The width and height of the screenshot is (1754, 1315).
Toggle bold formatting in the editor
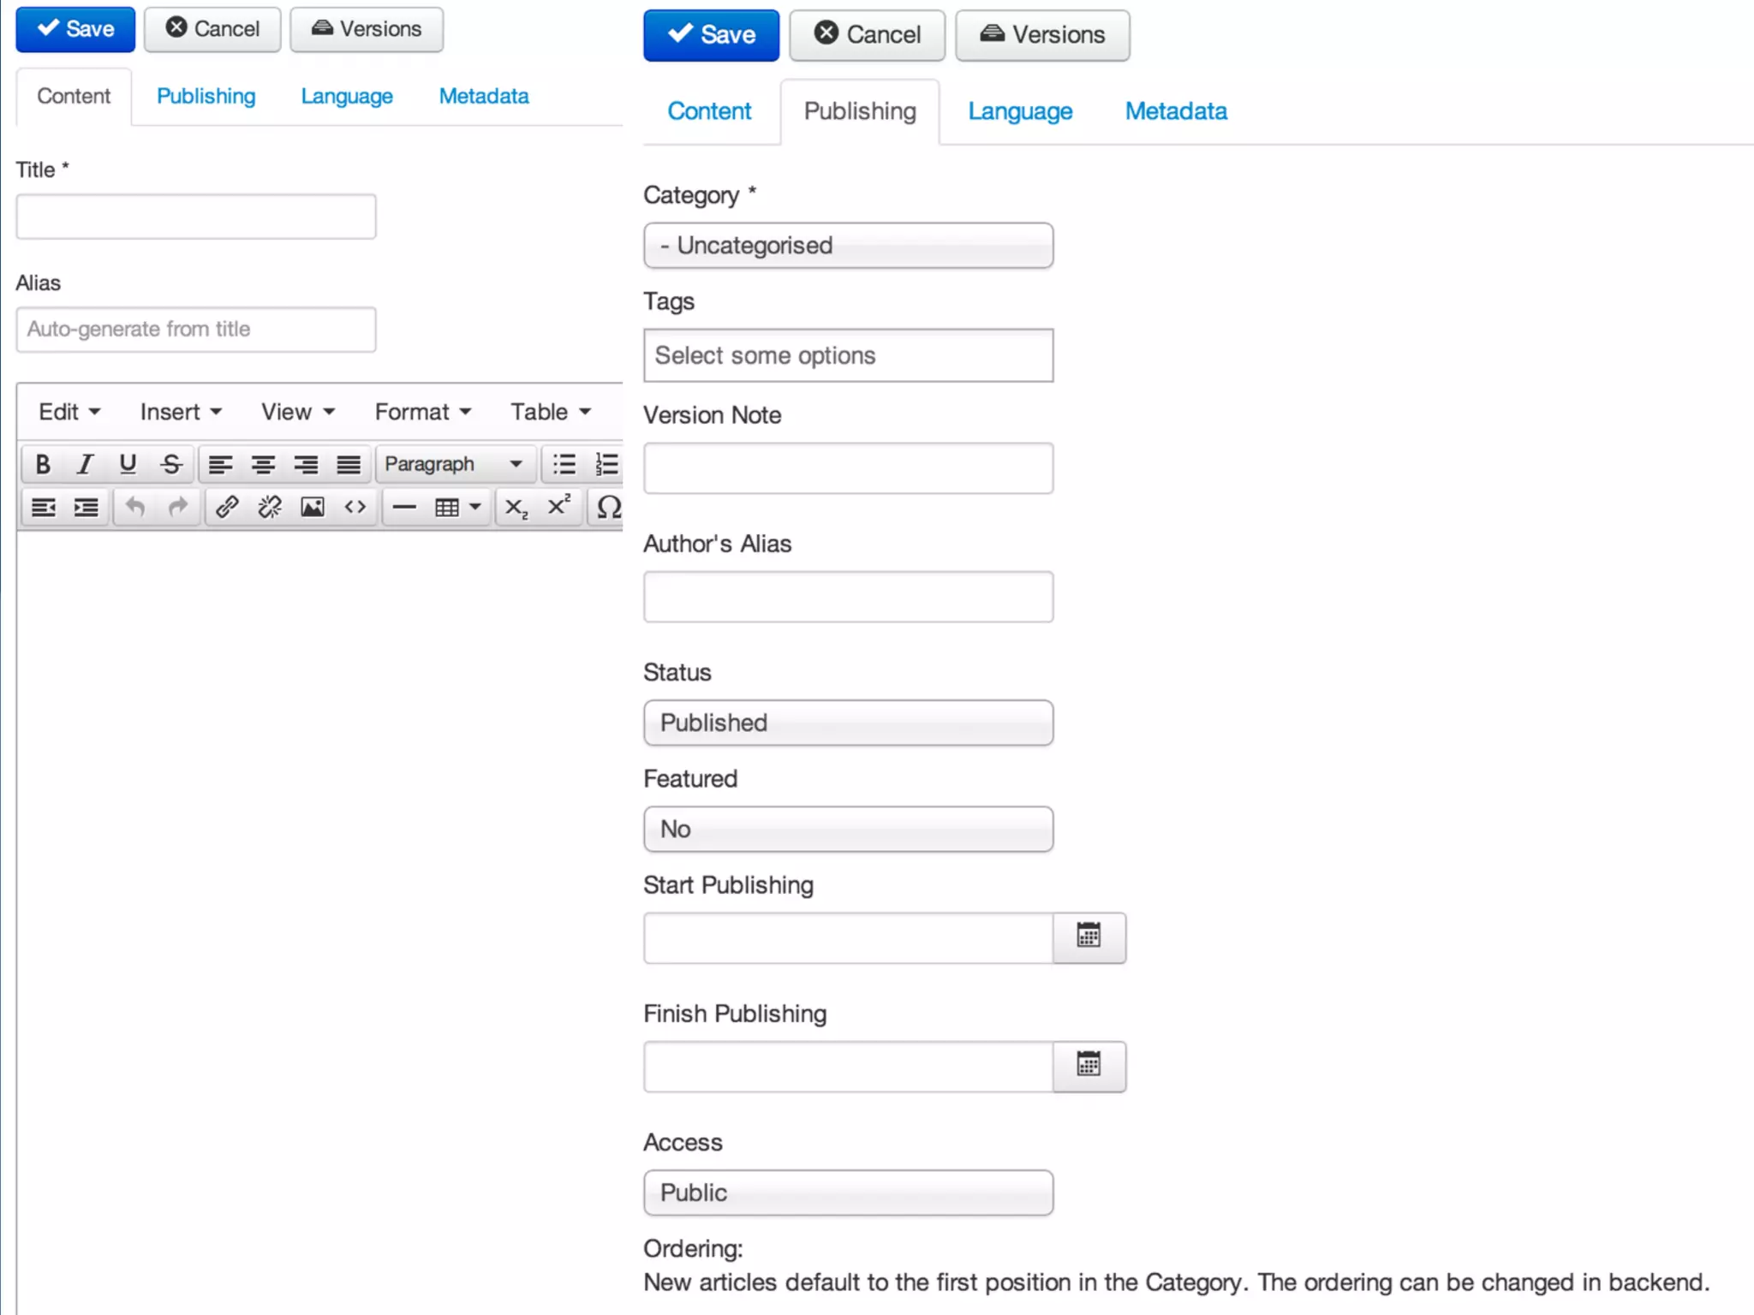pos(42,464)
